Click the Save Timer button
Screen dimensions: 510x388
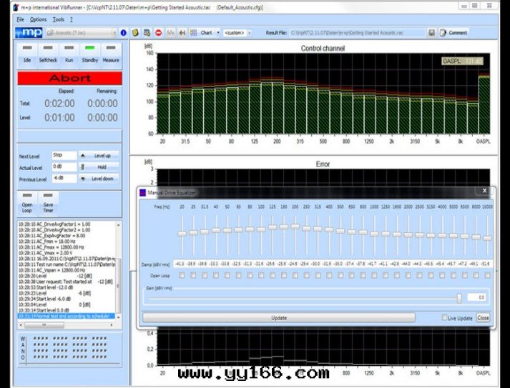click(47, 201)
